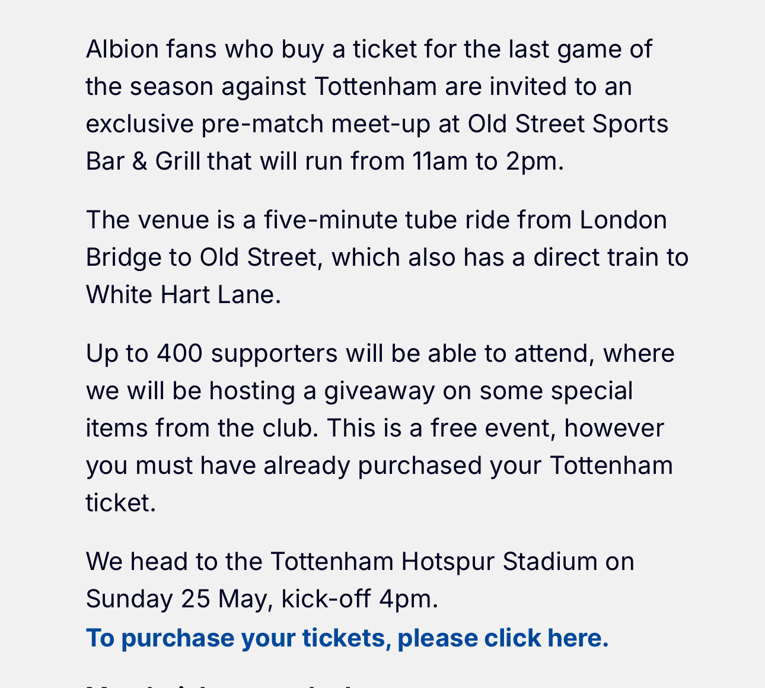The image size is (765, 688).
Task: Click the paragraph beginning 'Albion fans who buy'
Action: point(377,105)
